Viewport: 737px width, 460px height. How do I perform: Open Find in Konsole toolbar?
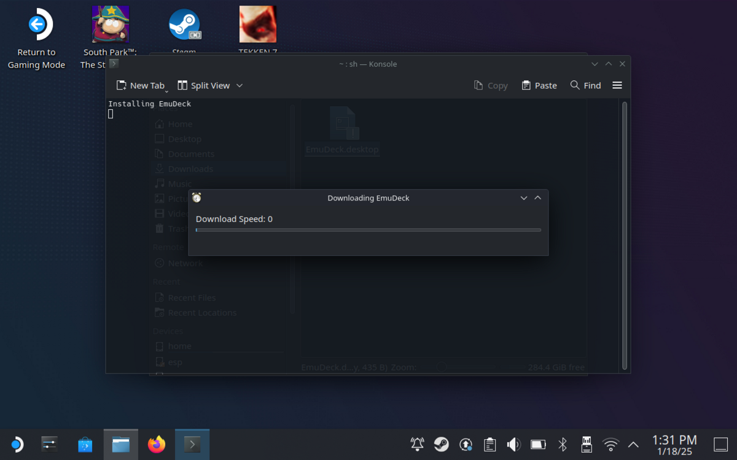click(x=585, y=85)
